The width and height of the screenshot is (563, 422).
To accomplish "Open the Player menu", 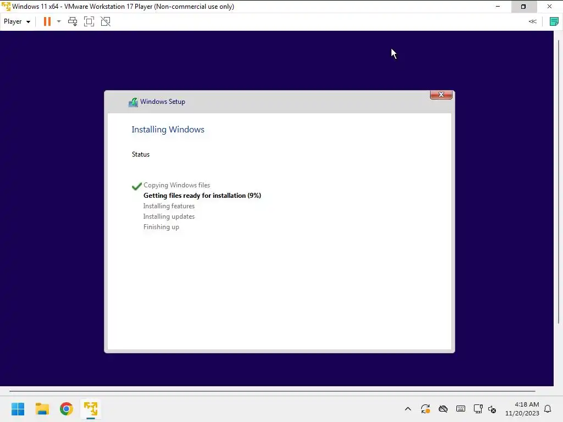I will pos(16,21).
